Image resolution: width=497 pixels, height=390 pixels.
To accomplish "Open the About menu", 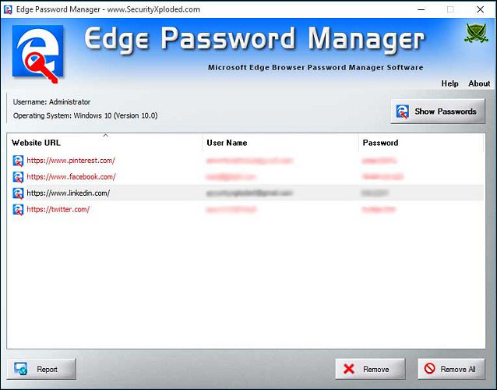I will tap(479, 83).
